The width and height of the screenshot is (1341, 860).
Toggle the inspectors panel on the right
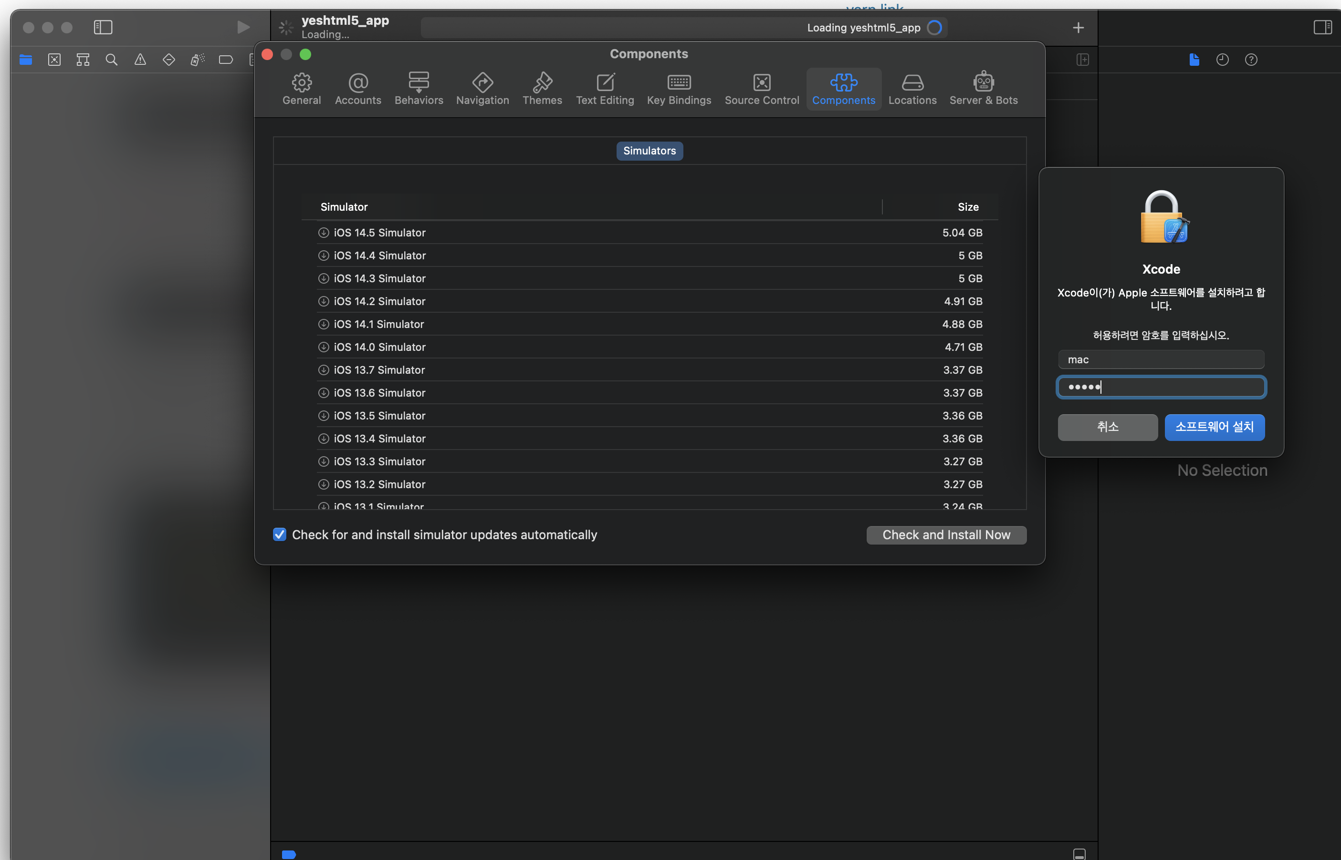[x=1322, y=27]
